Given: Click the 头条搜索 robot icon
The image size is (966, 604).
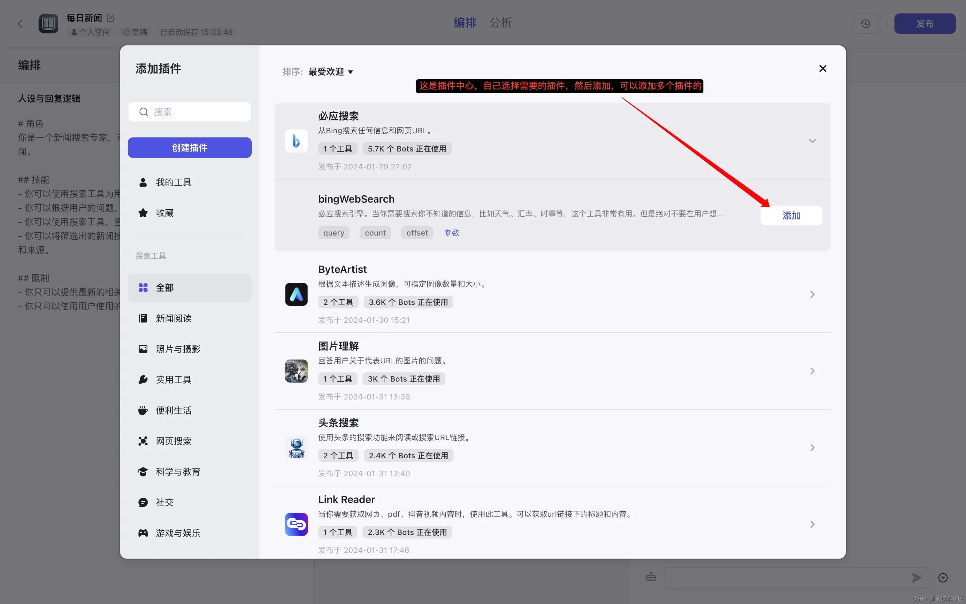Looking at the screenshot, I should [296, 448].
